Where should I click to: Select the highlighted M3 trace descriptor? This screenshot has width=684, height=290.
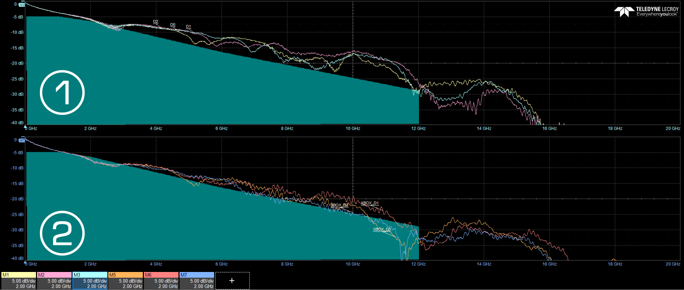point(90,281)
